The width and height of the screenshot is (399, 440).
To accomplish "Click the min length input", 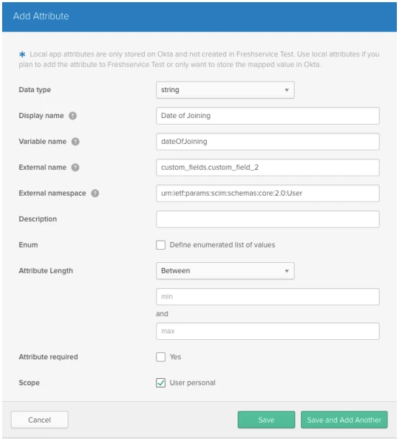I will (268, 297).
